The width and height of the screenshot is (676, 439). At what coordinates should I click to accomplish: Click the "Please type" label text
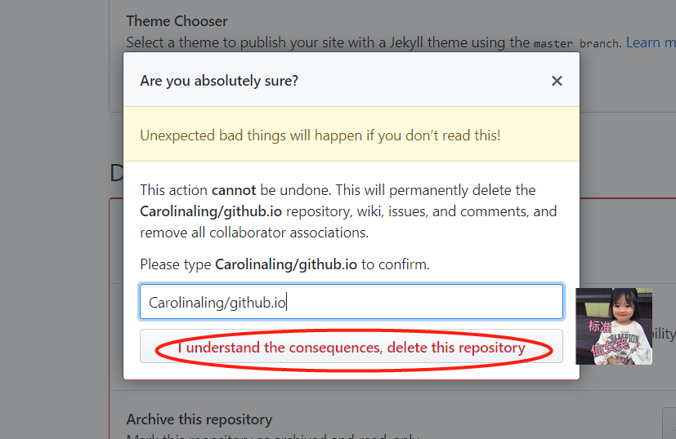[176, 264]
